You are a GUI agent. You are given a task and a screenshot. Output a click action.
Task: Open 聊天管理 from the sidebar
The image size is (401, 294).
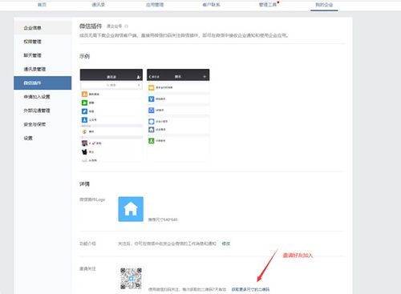click(x=43, y=55)
